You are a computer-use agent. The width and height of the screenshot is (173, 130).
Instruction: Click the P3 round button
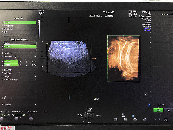[x=135, y=120]
